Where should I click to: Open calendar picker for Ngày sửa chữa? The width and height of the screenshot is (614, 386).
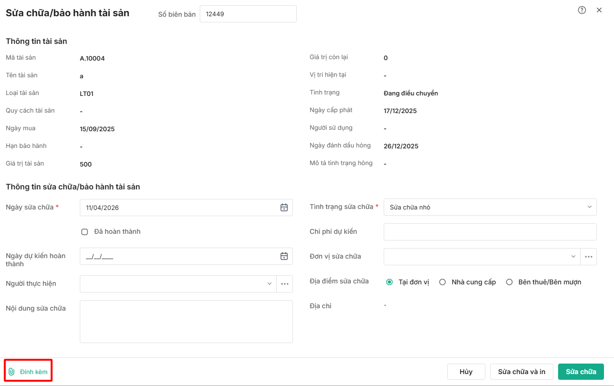[284, 208]
